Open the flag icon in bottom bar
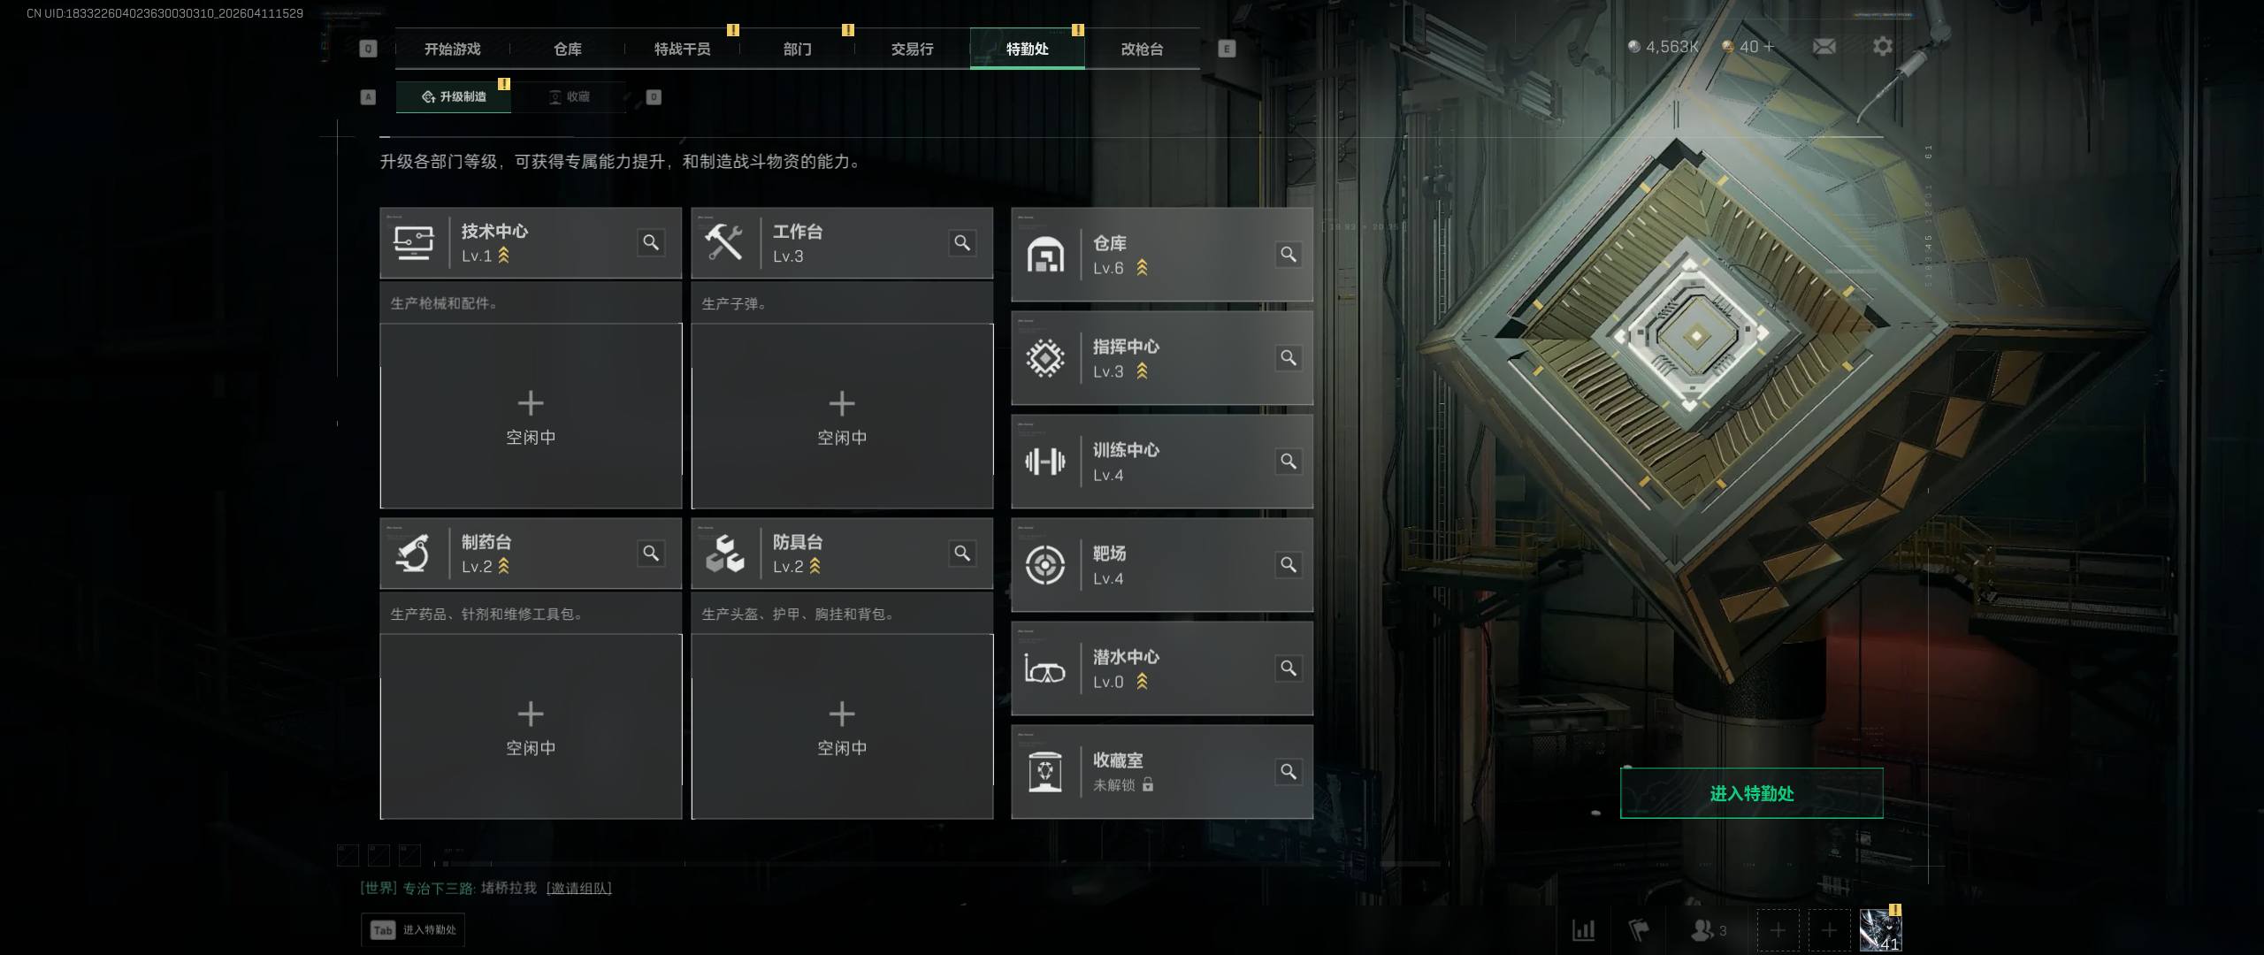2264x955 pixels. tap(1640, 930)
